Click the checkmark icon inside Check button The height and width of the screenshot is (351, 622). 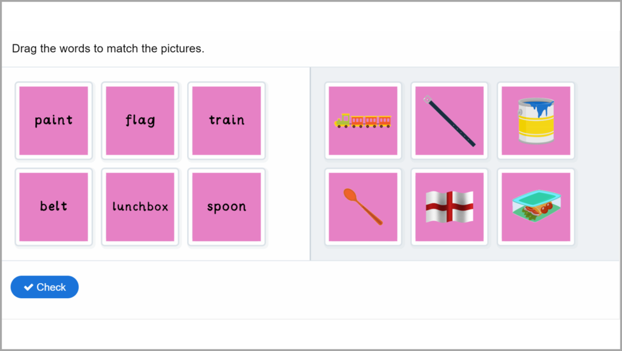29,287
